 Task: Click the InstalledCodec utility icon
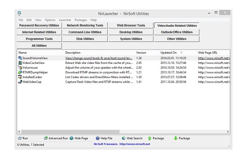(20, 77)
